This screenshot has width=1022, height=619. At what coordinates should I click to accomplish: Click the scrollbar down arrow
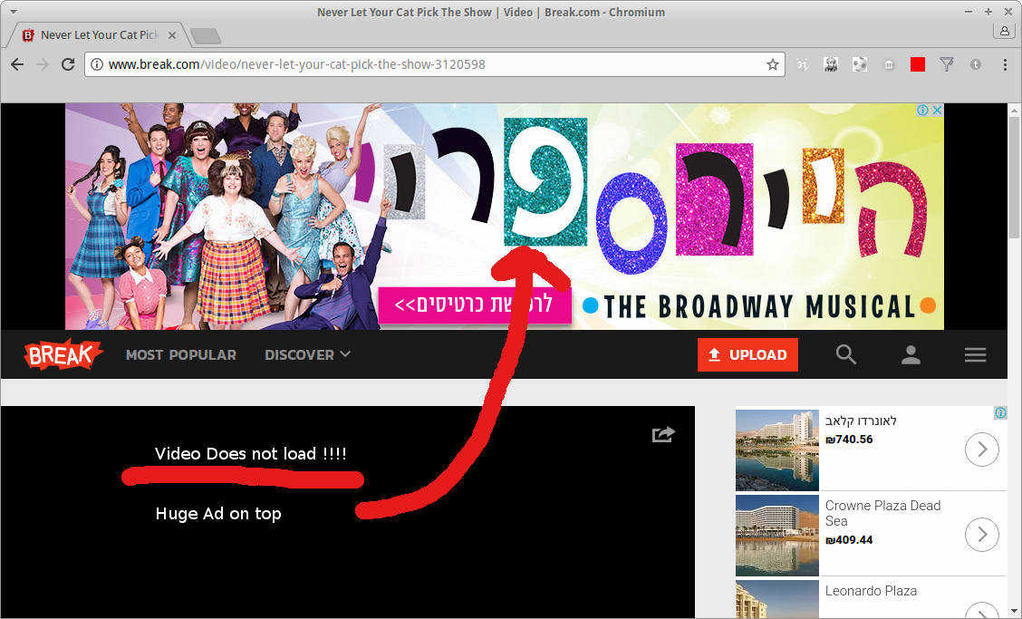pyautogui.click(x=1015, y=611)
